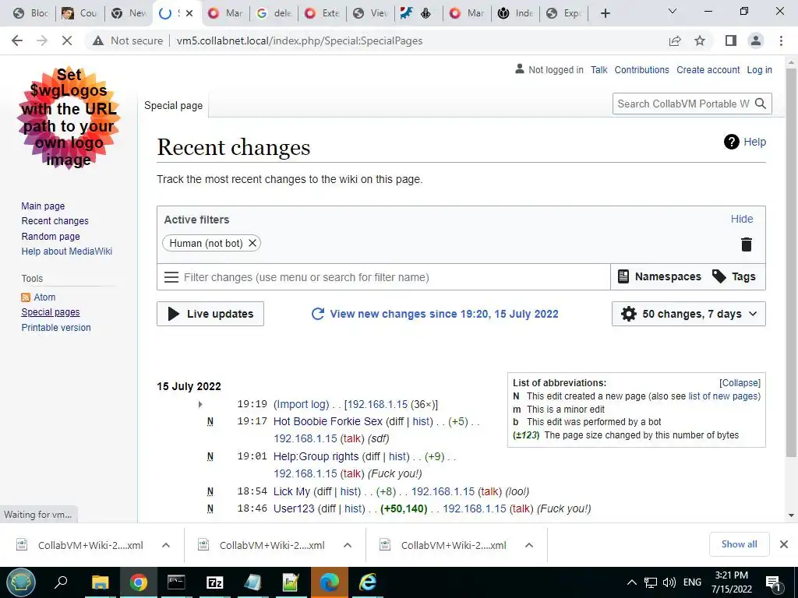Open options chevron for first CollabVM+Wiki download
The image size is (798, 598).
pos(165,545)
